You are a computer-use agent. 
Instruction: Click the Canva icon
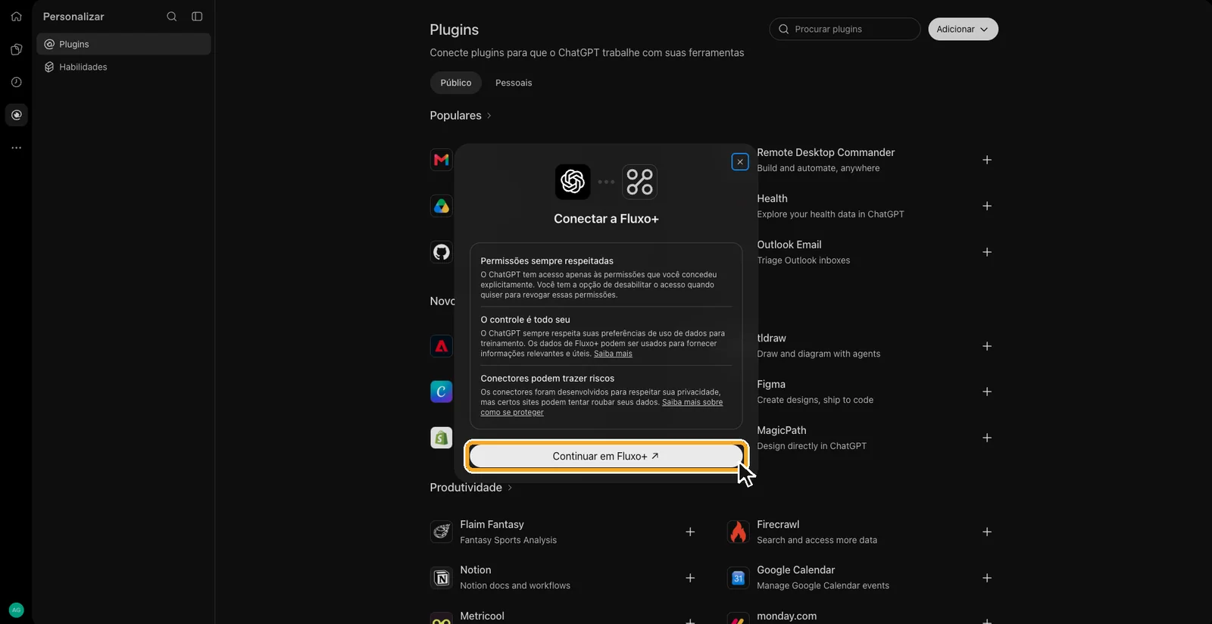[x=441, y=392]
